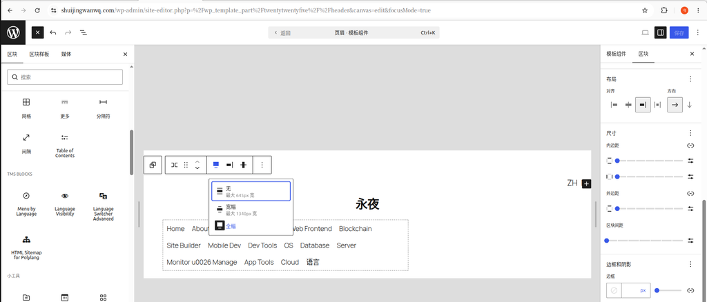Open the WordPress logo site menu

click(x=13, y=32)
